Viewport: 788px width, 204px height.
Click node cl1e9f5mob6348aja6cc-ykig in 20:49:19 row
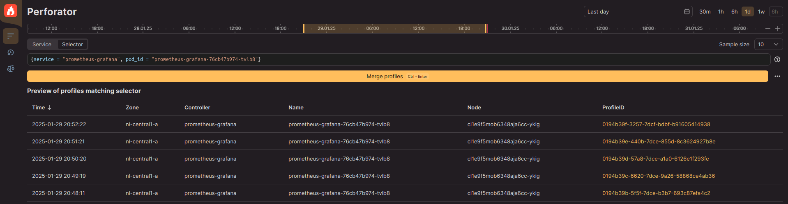pos(503,176)
